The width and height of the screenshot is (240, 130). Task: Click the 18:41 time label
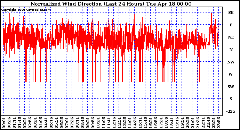171,123
